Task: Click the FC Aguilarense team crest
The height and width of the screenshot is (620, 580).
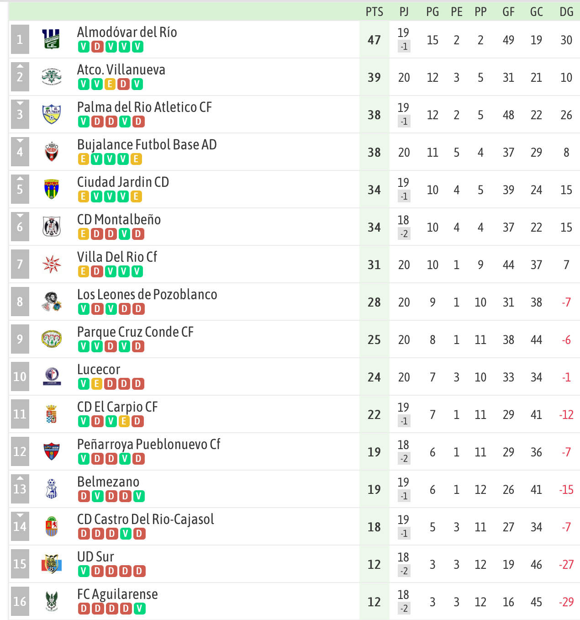Action: tap(51, 601)
